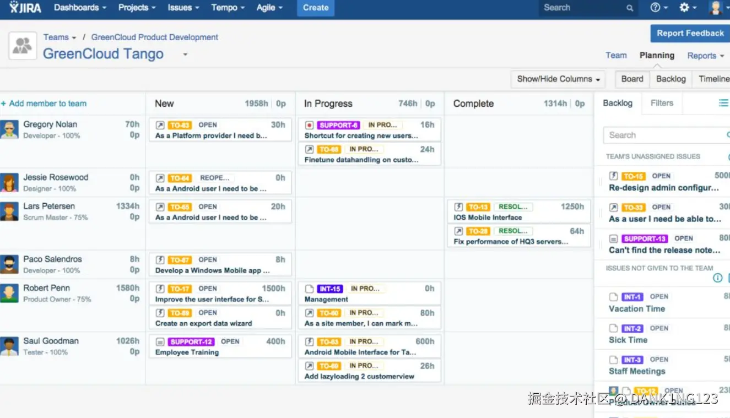The width and height of the screenshot is (730, 418).
Task: Click the issue type icon on SUPPORT-12 card
Action: 160,341
